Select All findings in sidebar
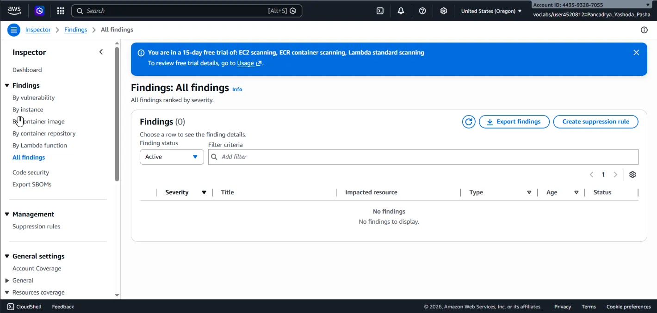Screen dimensions: 657x313 tap(29, 157)
